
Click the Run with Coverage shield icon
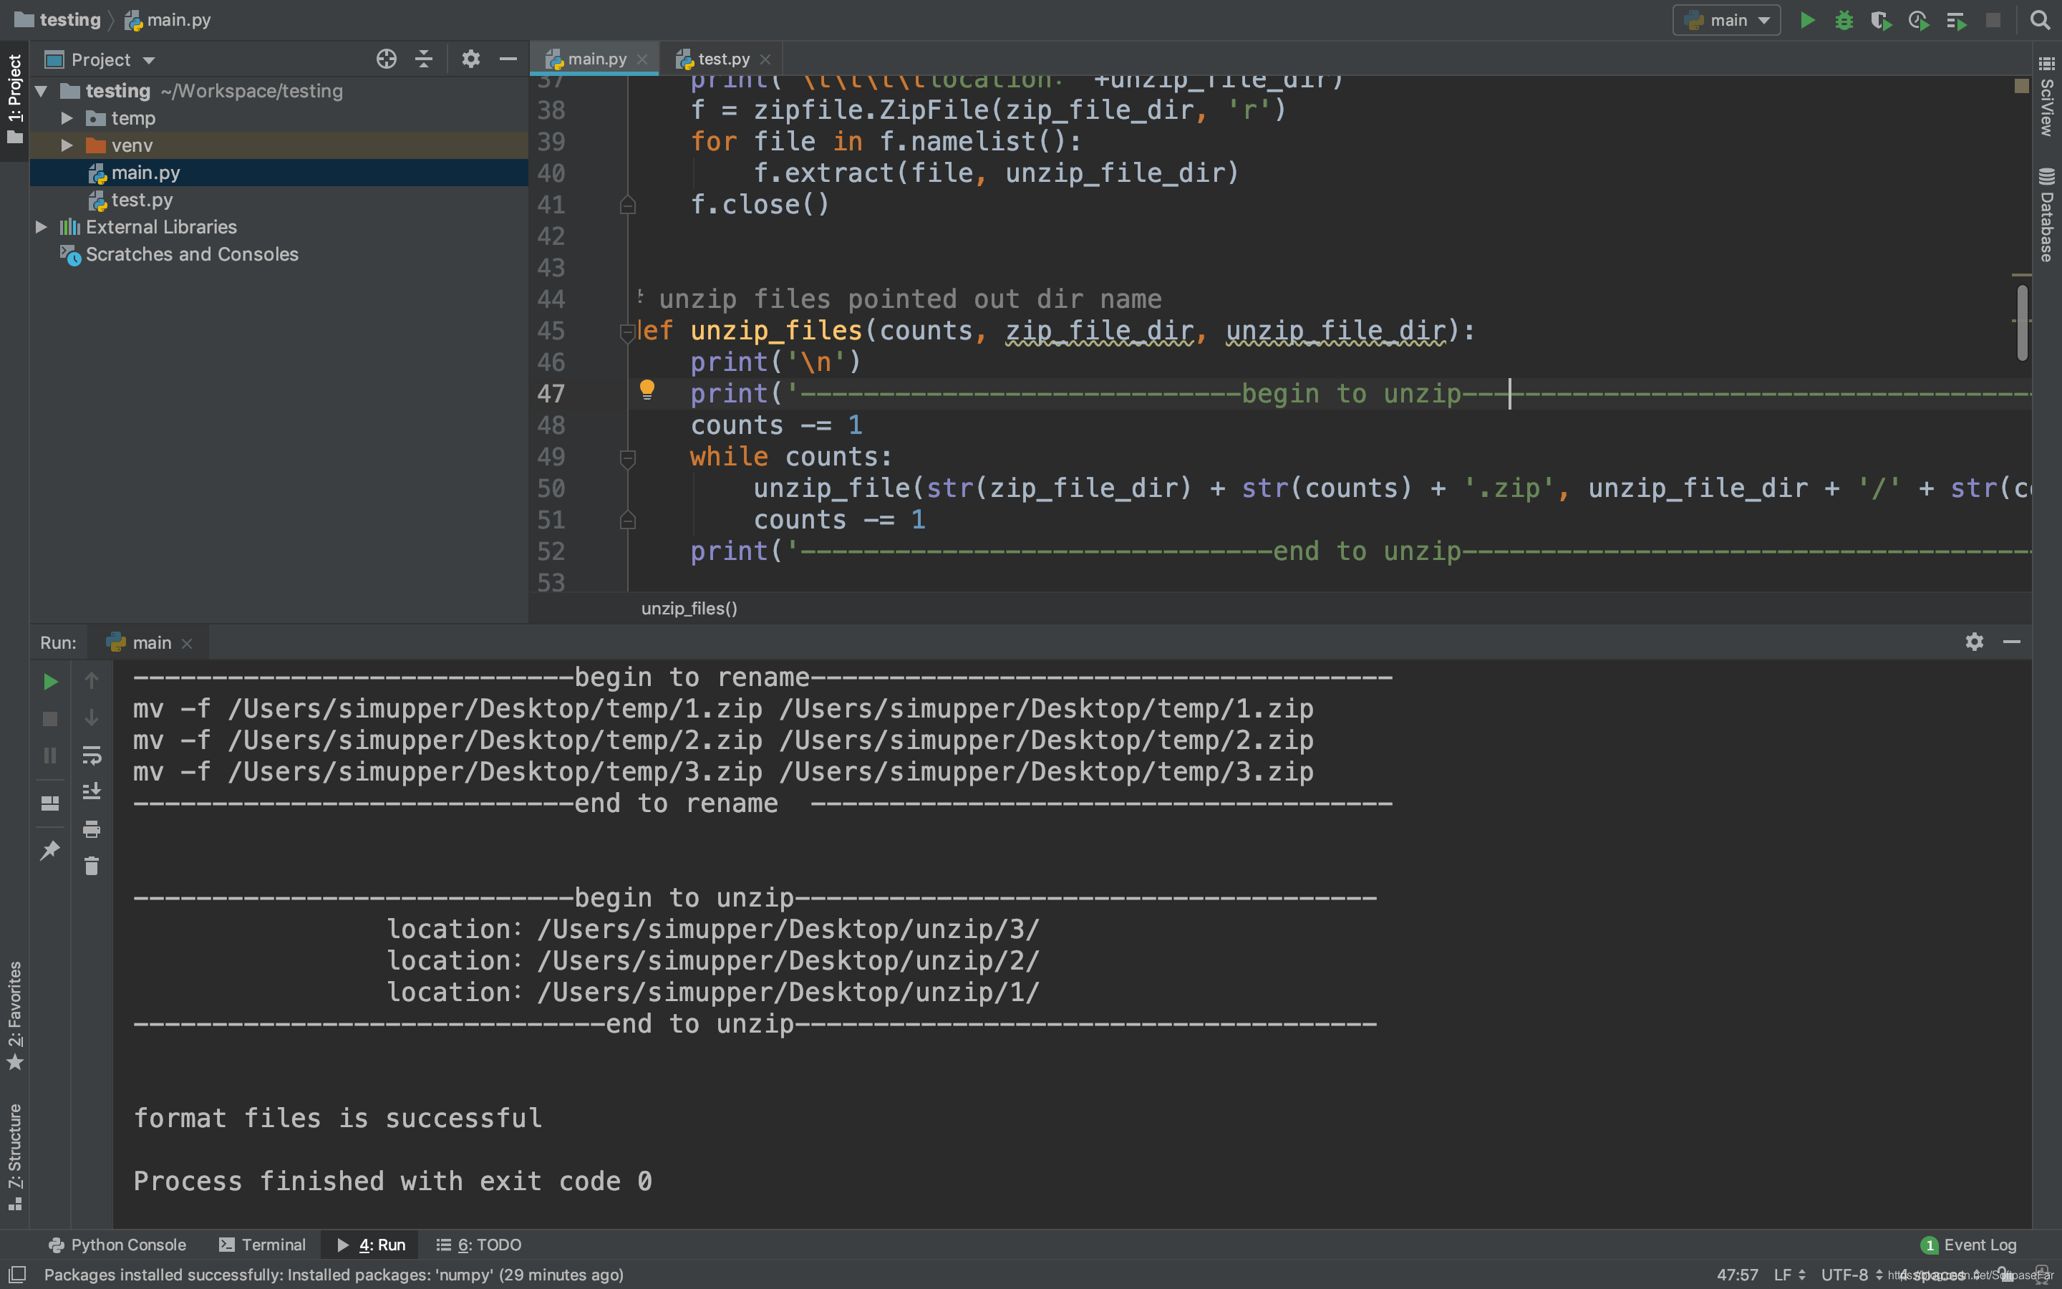pos(1881,21)
